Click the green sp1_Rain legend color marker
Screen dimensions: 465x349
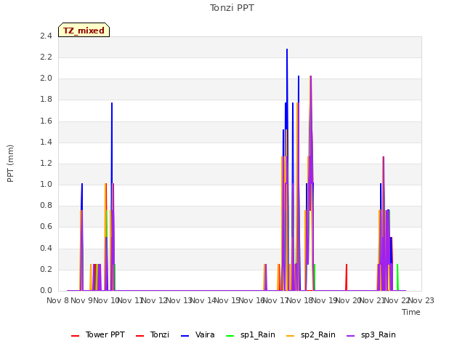point(230,336)
